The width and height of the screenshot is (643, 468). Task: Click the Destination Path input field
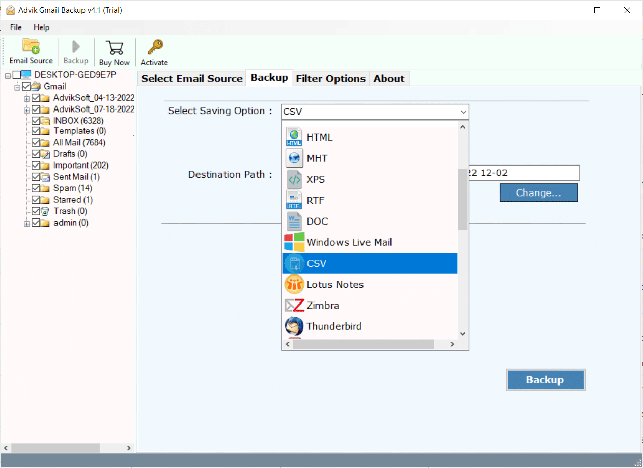pos(524,173)
